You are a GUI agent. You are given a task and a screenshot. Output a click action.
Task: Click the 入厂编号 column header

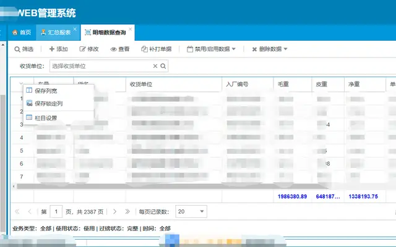[247, 84]
